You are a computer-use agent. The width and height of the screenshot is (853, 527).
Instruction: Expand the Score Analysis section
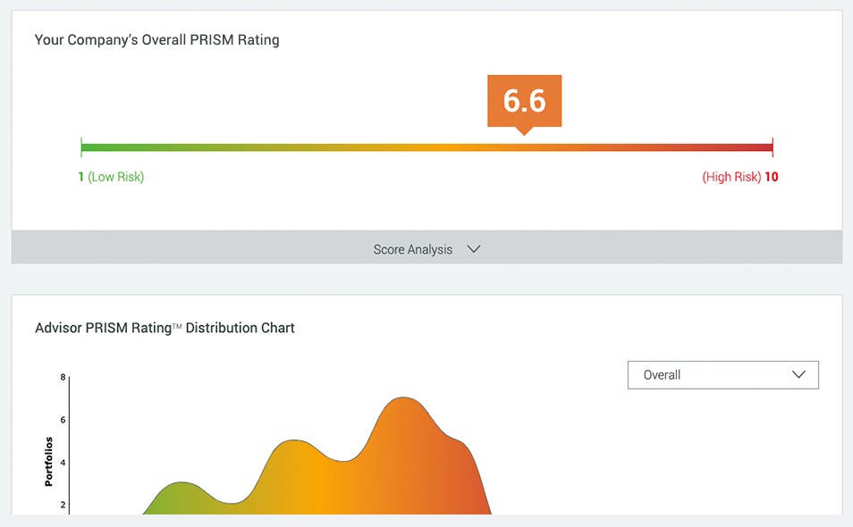[x=412, y=249]
